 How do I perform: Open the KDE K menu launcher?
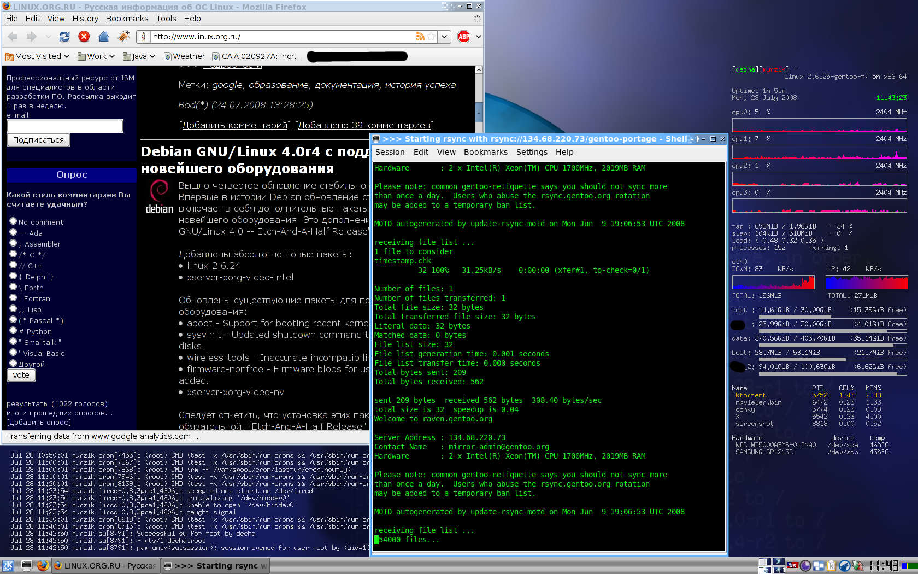(8, 566)
